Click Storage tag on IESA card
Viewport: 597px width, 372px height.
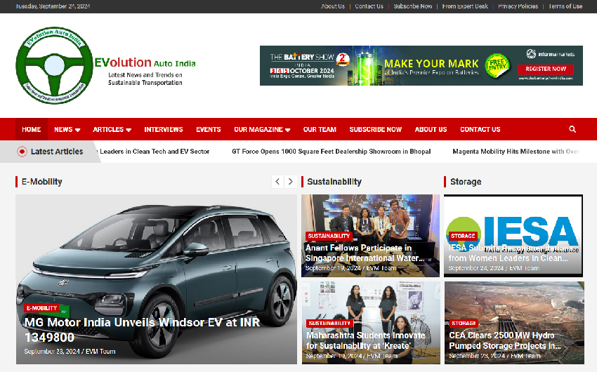click(463, 236)
